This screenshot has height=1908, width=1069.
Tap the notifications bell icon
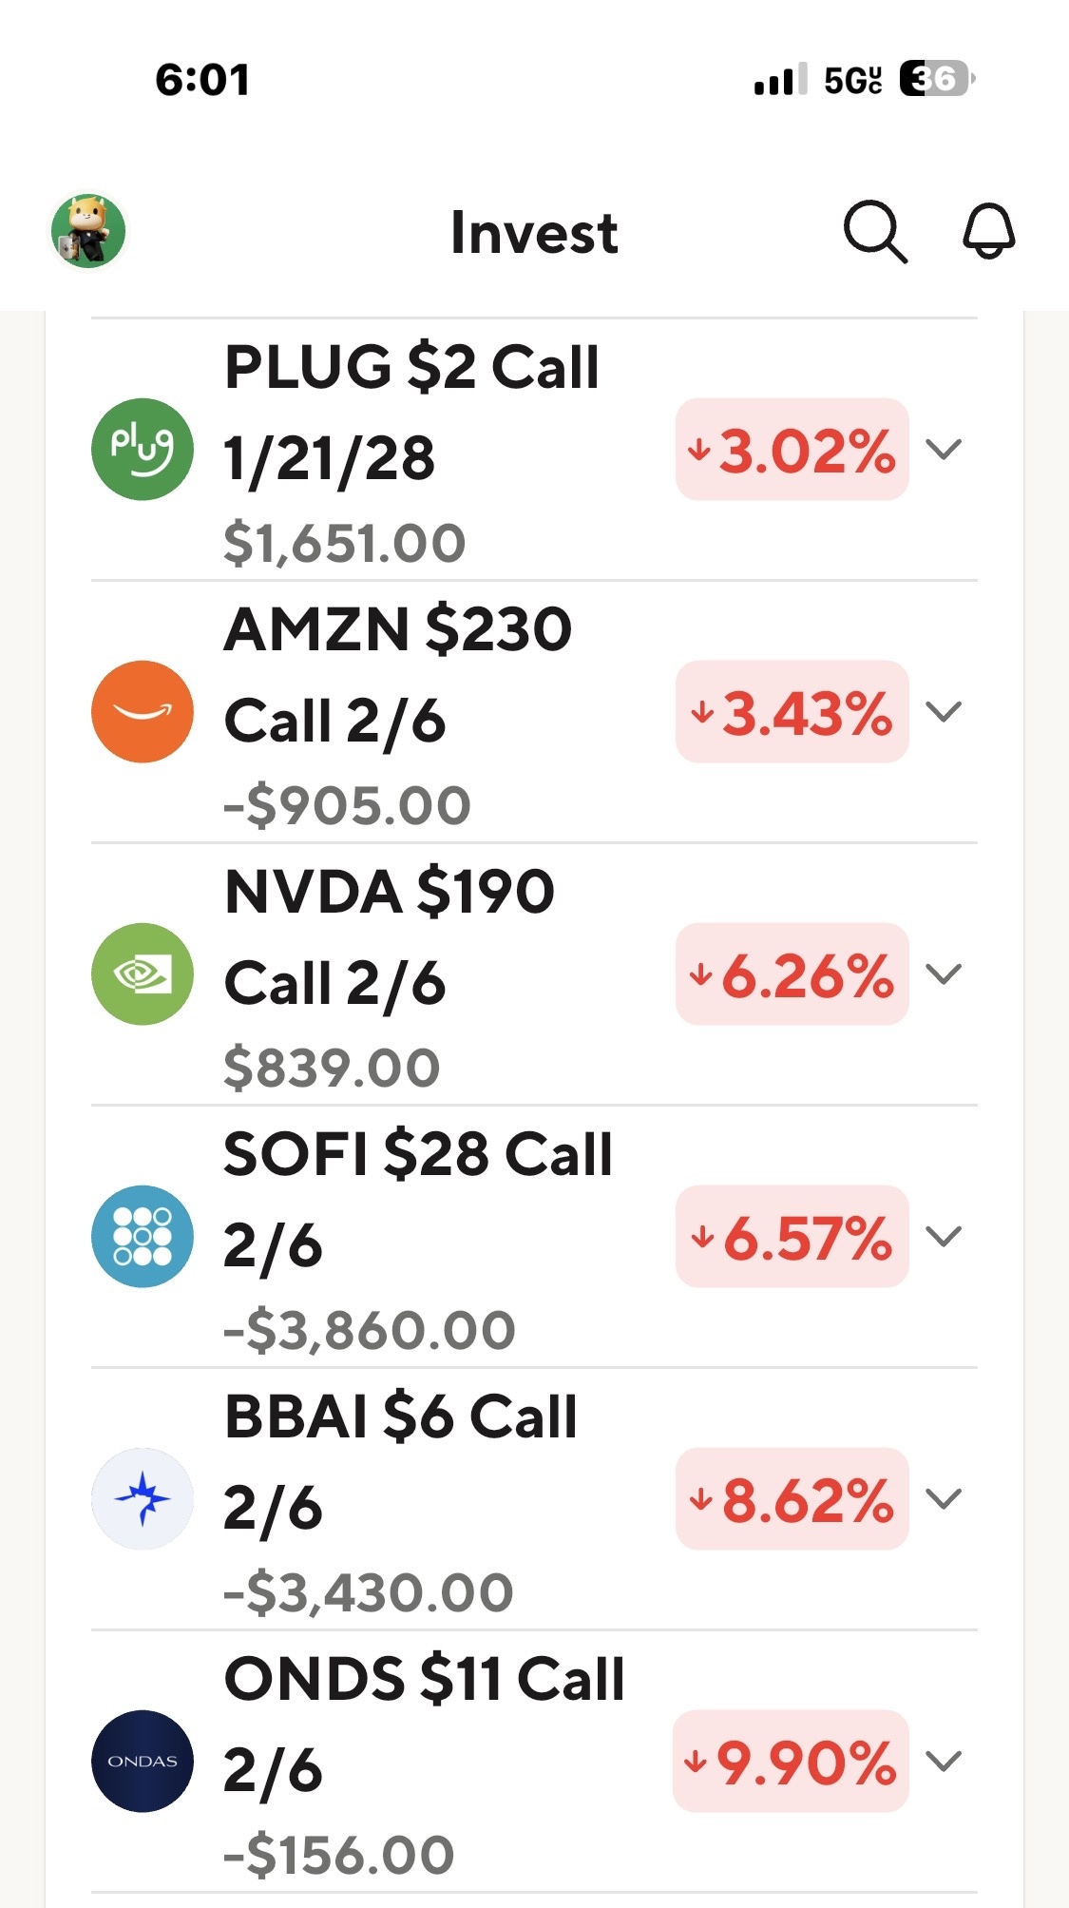coord(989,231)
